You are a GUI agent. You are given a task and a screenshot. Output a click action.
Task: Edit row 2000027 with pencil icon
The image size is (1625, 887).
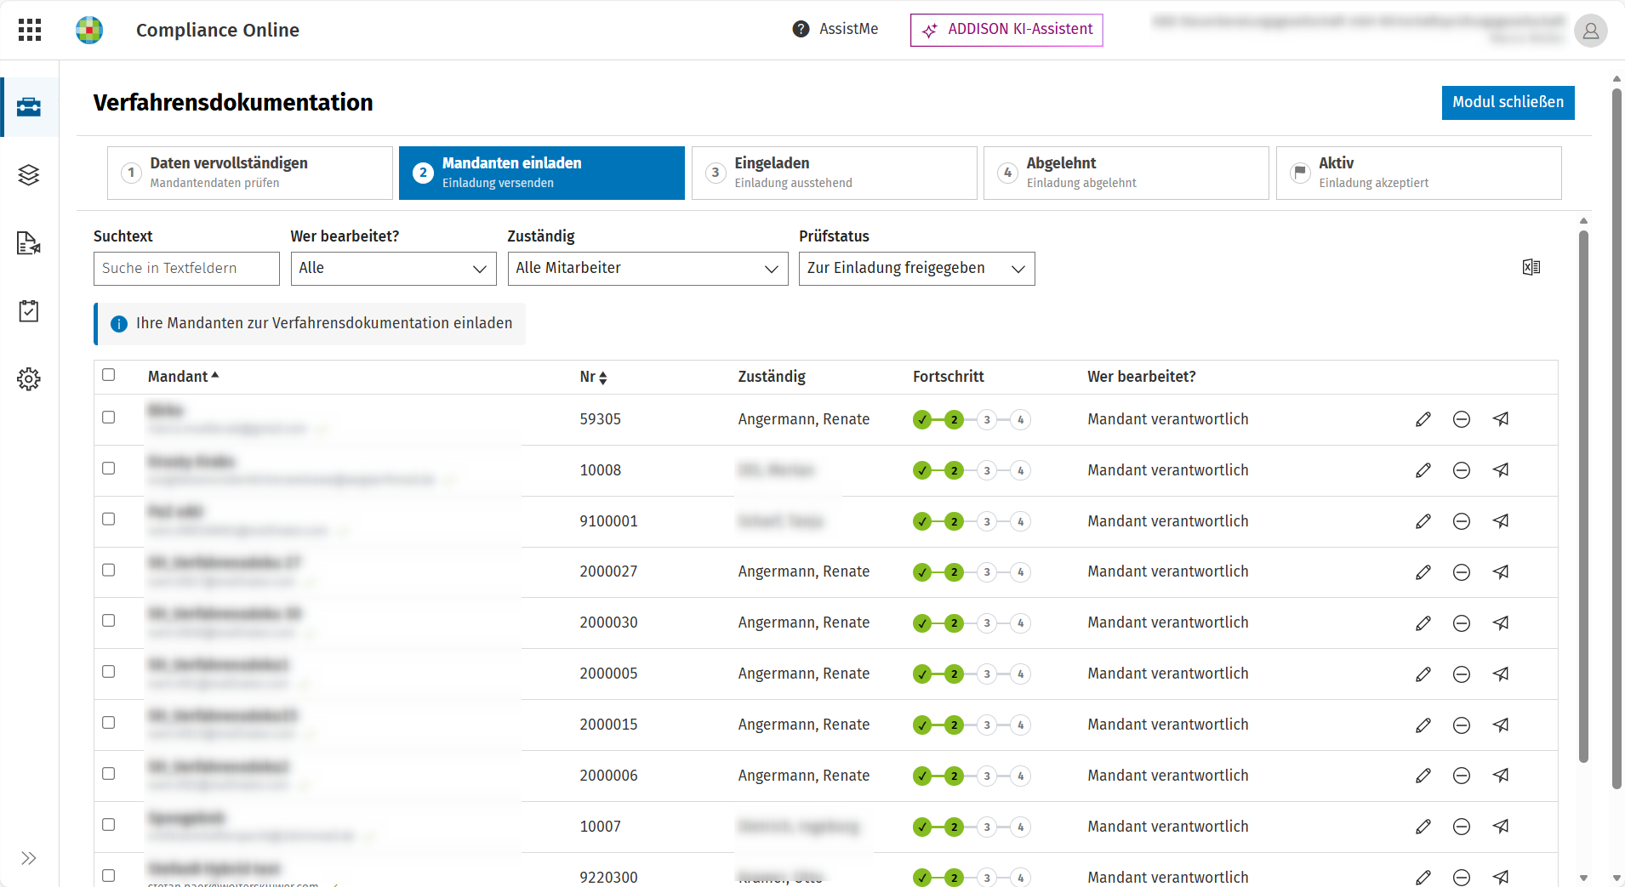(x=1423, y=572)
